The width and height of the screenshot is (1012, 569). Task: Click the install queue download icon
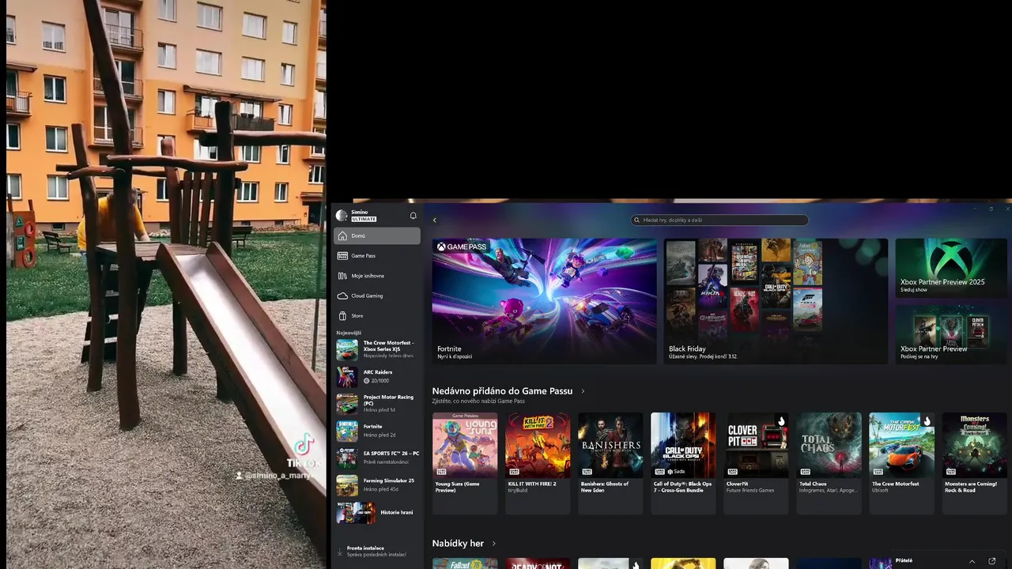[341, 551]
